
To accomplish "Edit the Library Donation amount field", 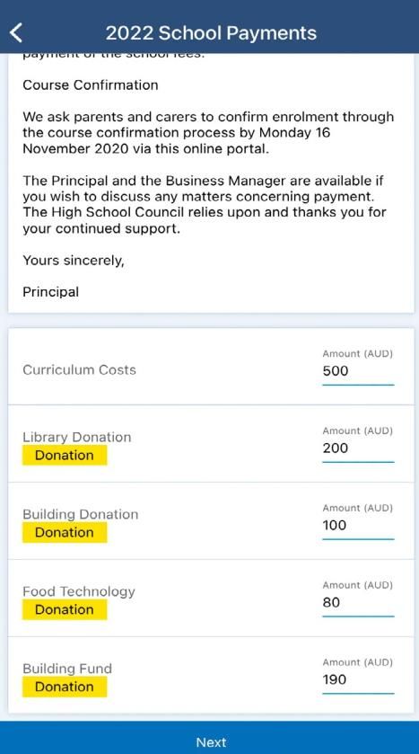I will [x=358, y=448].
